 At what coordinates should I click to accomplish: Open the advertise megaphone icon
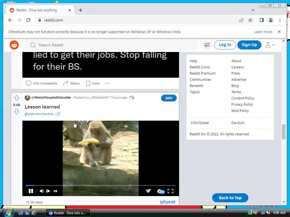(x=206, y=45)
